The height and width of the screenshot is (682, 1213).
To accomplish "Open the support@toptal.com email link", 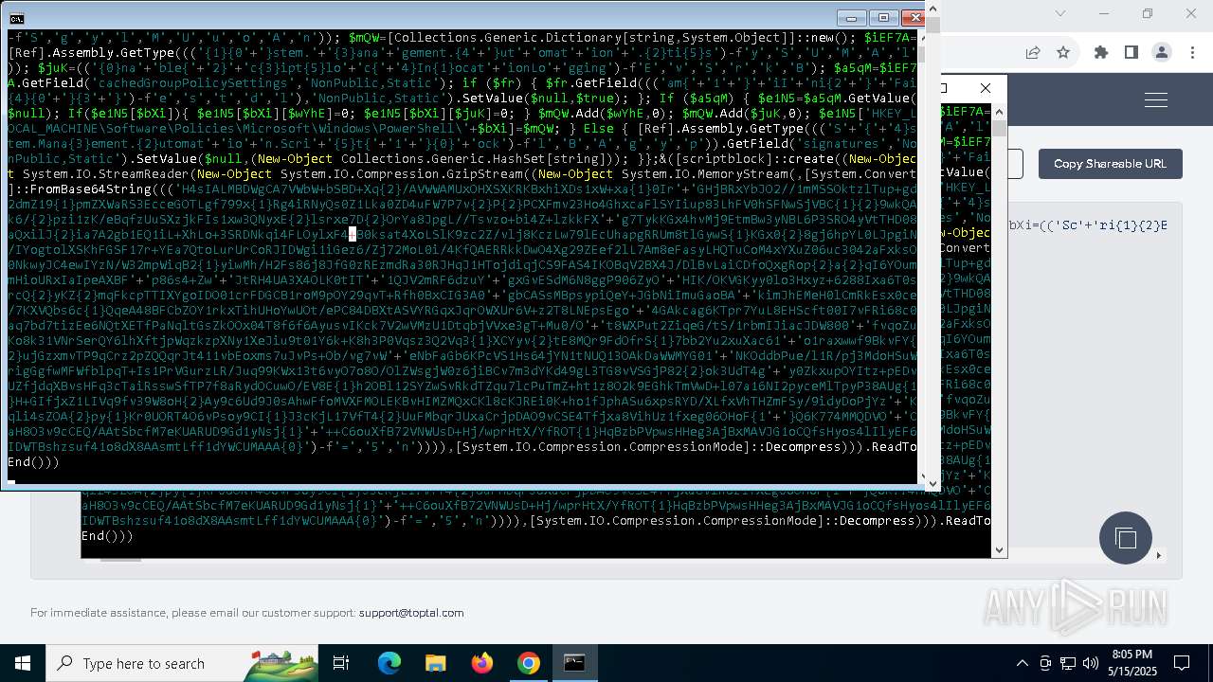I will 411,613.
